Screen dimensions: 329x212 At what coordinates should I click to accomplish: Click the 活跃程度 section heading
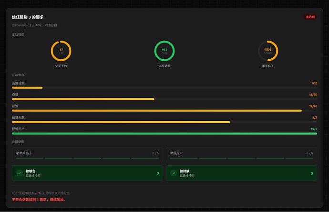[x=18, y=34]
